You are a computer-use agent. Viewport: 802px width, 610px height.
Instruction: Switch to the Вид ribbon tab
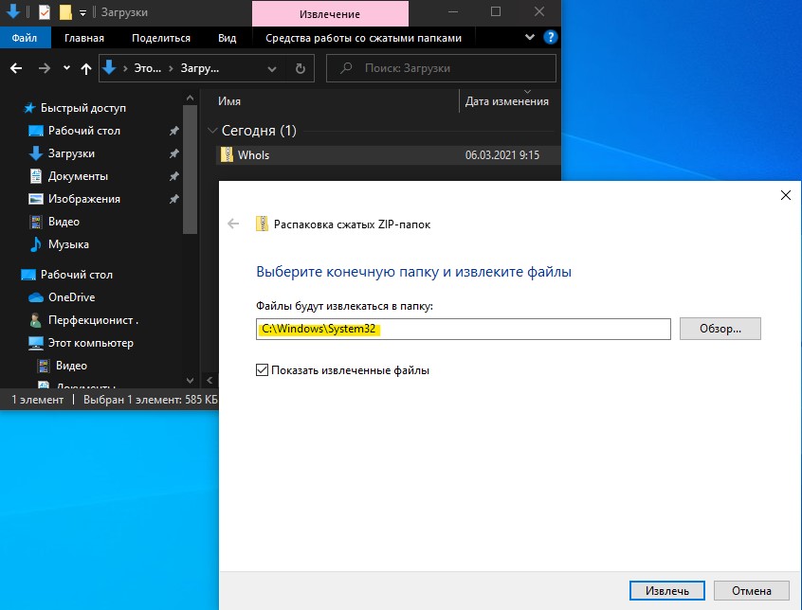pyautogui.click(x=228, y=38)
